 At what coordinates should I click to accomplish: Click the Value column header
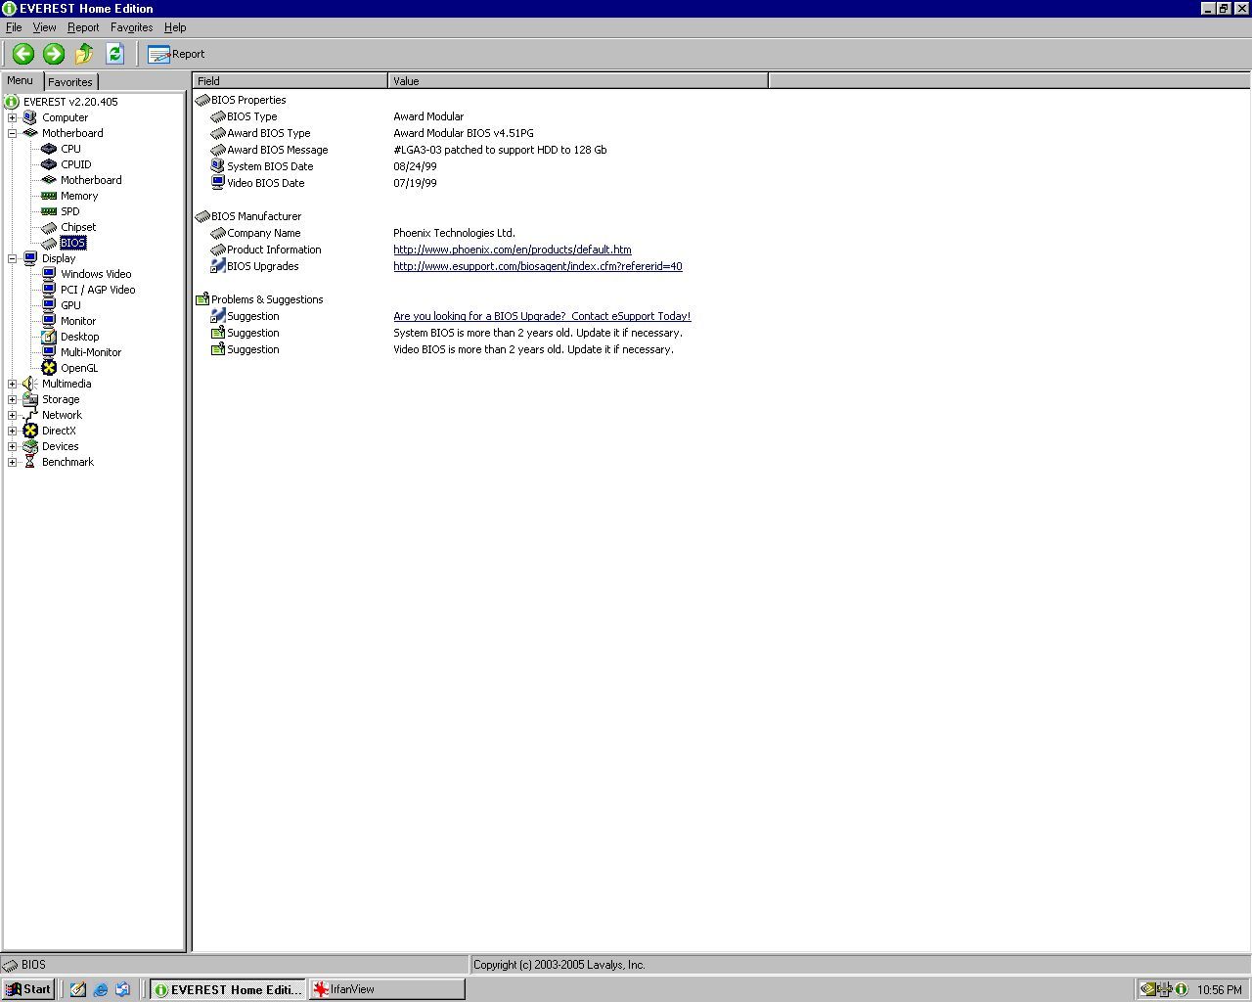point(578,81)
